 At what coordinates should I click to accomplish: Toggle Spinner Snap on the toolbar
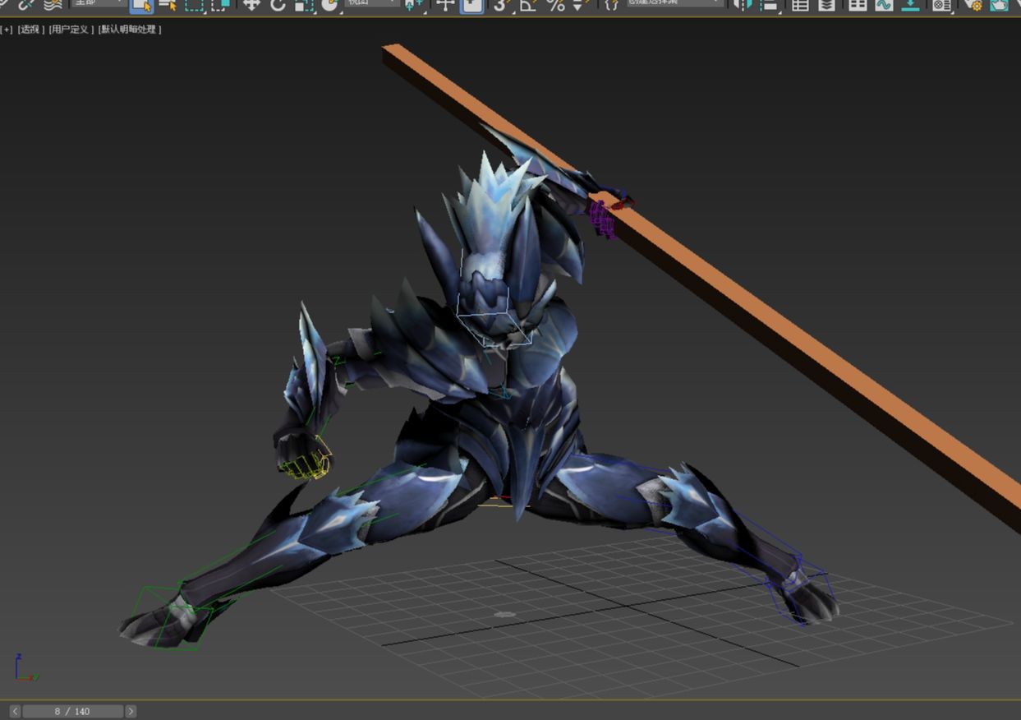(578, 5)
